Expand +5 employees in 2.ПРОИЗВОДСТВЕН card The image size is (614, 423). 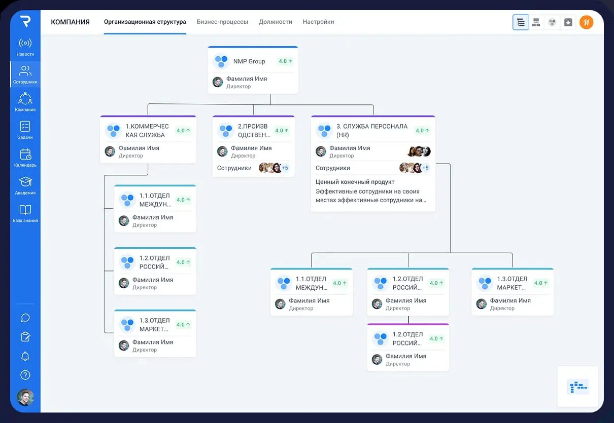pyautogui.click(x=285, y=168)
